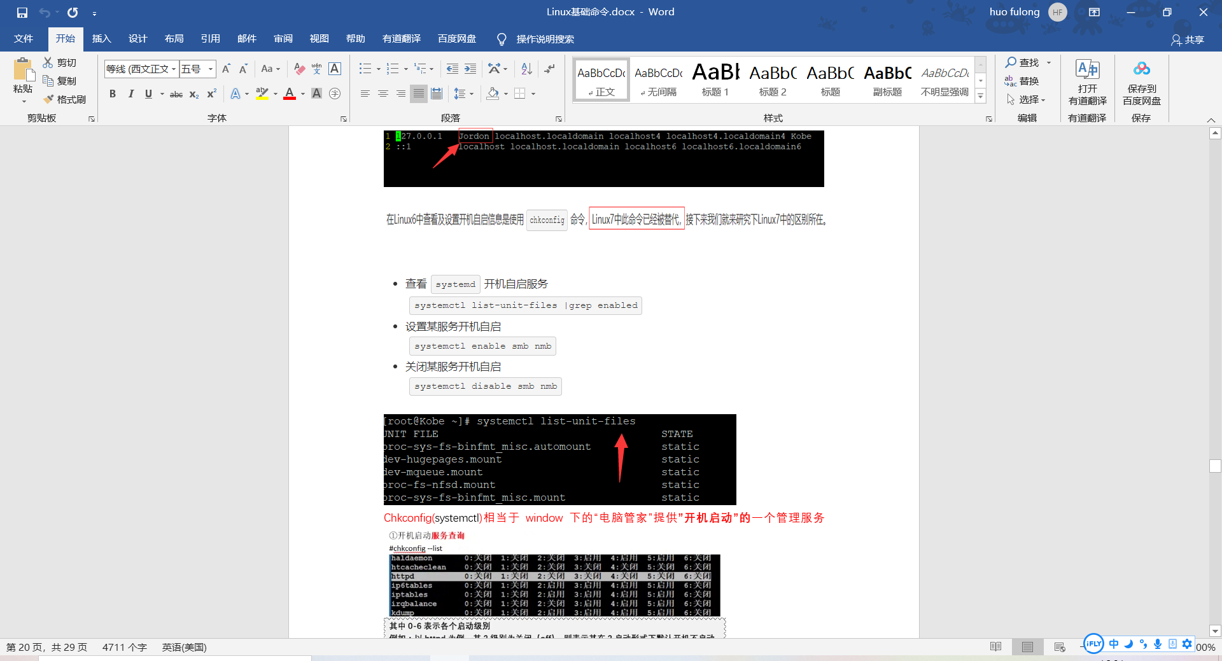Viewport: 1222px width, 661px height.
Task: Open the Select (选择) dropdown
Action: click(1025, 99)
